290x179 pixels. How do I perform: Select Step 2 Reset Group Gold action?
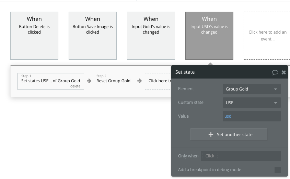click(x=113, y=81)
